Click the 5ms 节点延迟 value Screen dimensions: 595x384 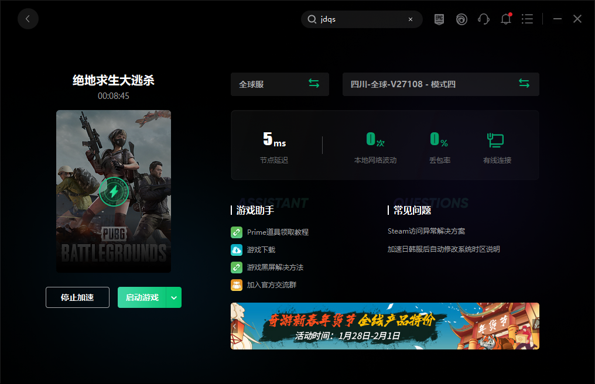click(274, 139)
